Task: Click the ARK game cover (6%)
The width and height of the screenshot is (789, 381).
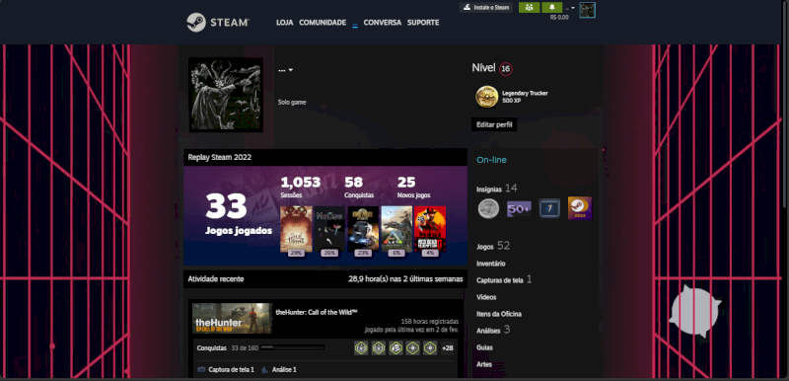Action: 396,229
